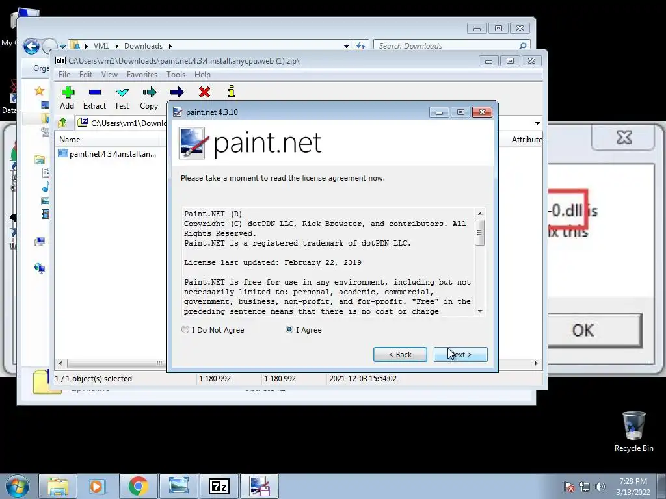This screenshot has width=666, height=499.
Task: Click the '1 / 1 object(s) selected' status text
Action: (94, 379)
